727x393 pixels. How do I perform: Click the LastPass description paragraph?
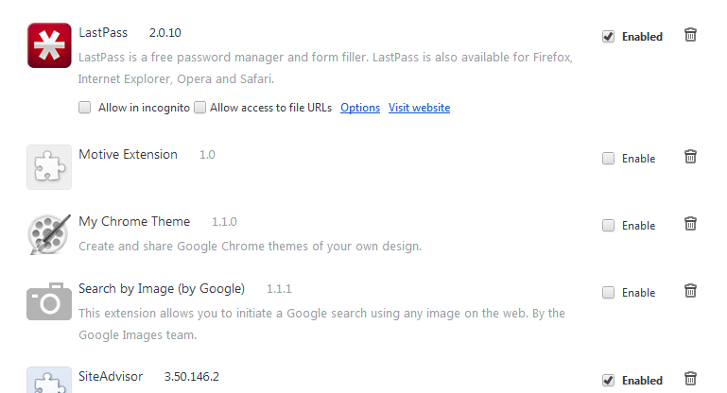pos(325,68)
